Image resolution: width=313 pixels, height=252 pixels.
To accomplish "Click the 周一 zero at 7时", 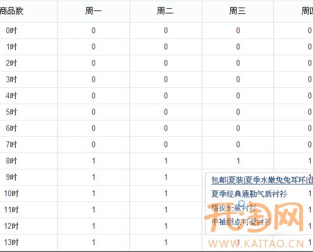I will coord(94,144).
